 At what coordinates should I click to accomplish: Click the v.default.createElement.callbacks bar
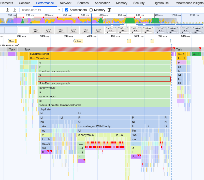coord(104,105)
